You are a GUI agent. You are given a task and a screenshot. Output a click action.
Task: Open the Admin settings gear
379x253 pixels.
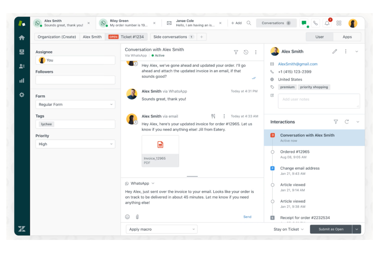[22, 95]
